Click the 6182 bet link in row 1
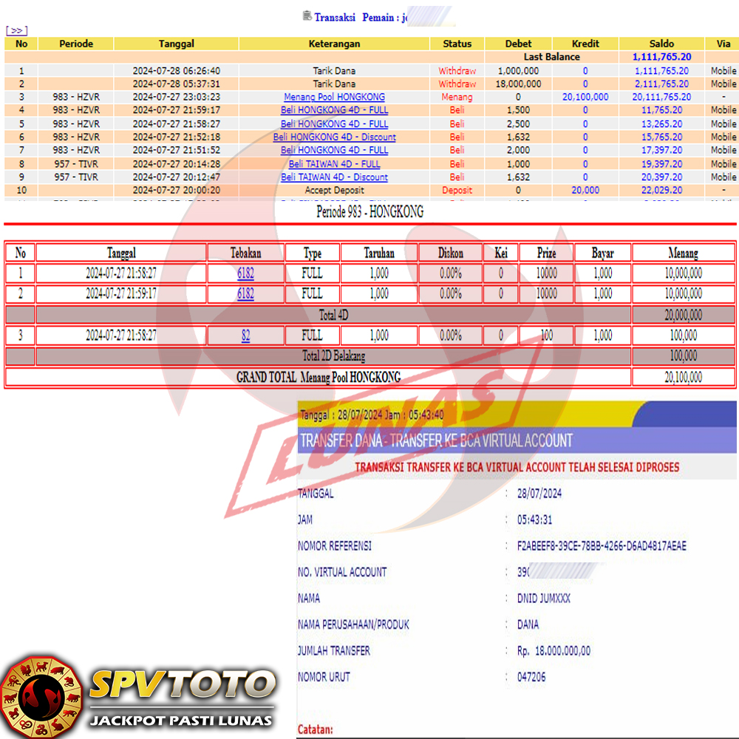Viewport: 739px width, 739px height. coord(245,273)
